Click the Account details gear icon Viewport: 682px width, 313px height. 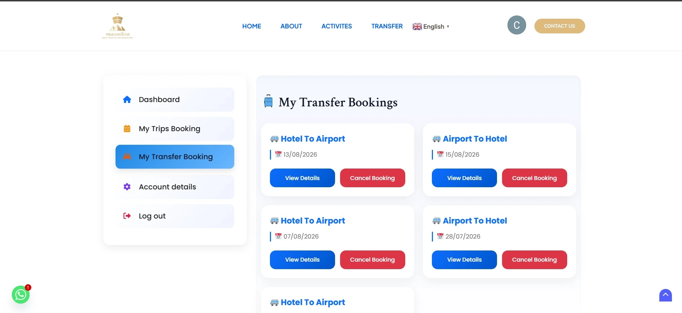tap(127, 187)
